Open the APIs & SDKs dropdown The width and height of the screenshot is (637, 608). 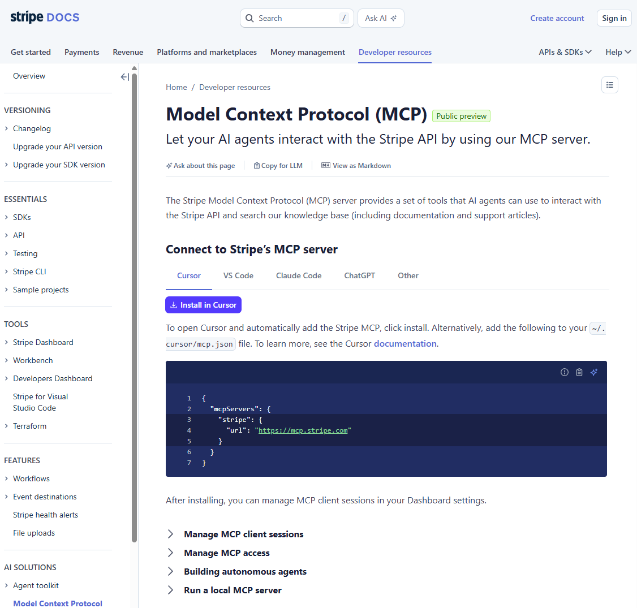pyautogui.click(x=565, y=52)
